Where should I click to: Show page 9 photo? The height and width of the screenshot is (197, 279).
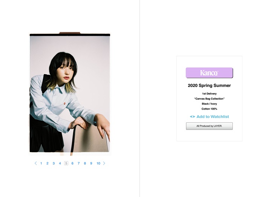(91, 163)
